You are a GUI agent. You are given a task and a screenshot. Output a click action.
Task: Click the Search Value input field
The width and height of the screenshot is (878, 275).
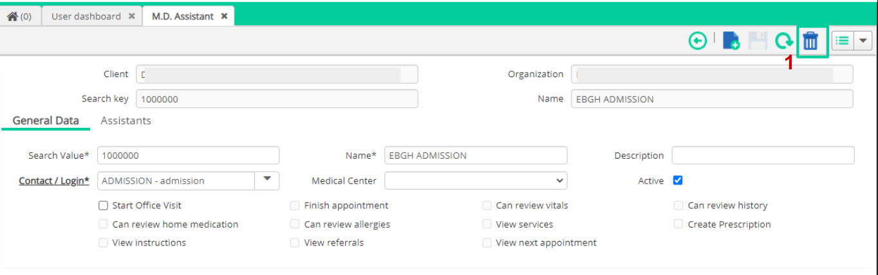[188, 155]
